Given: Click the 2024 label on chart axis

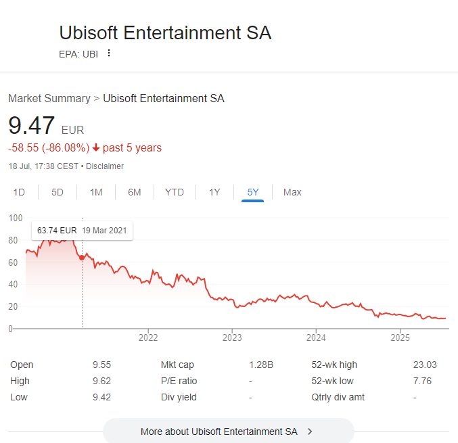Looking at the screenshot, I should (316, 337).
